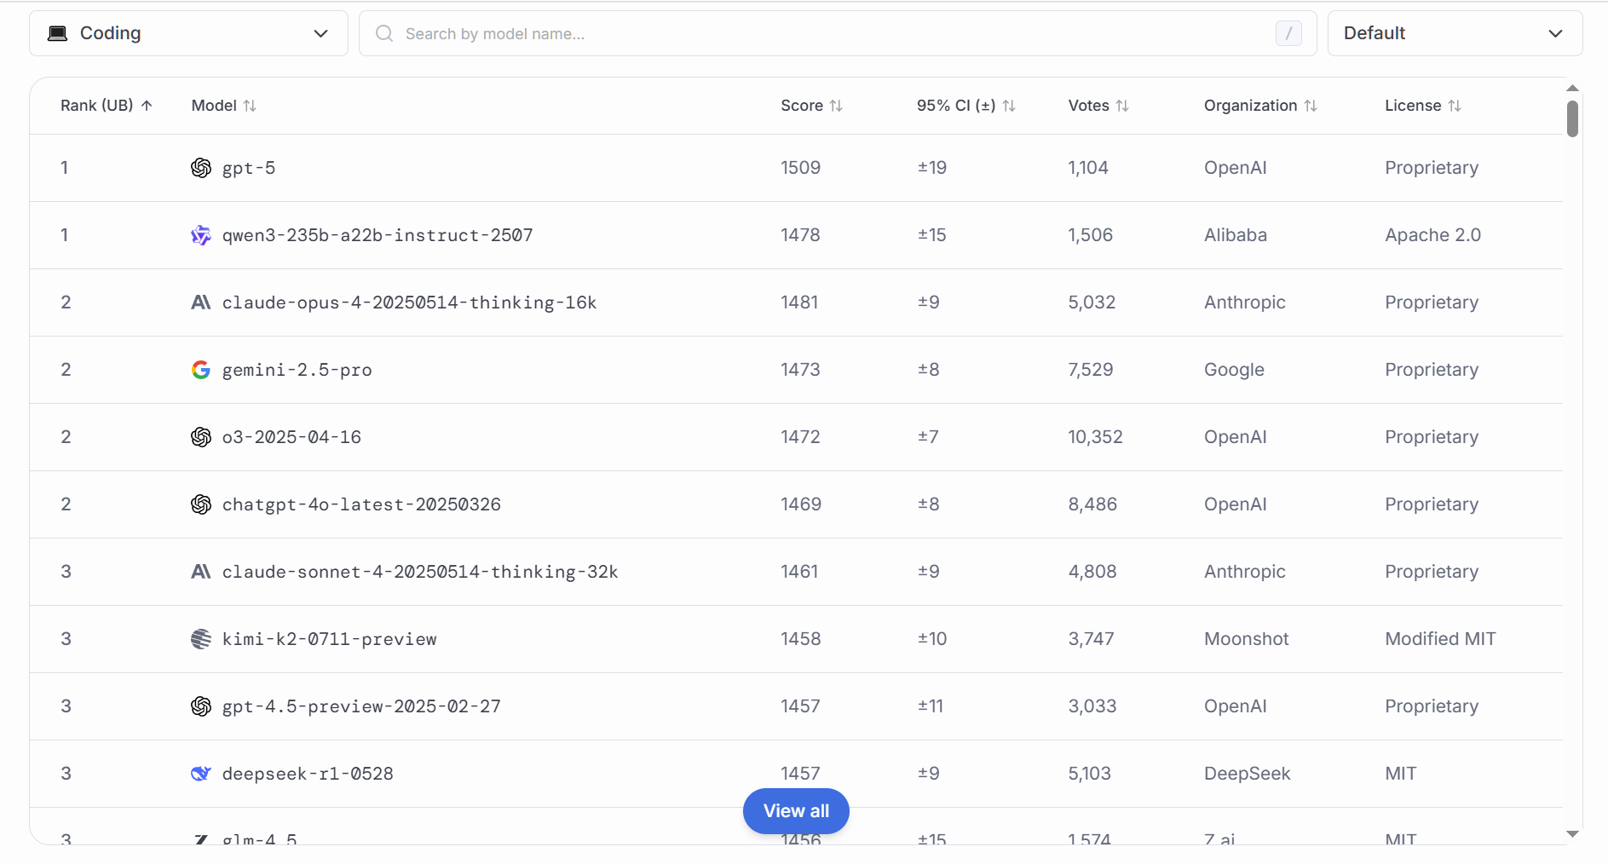Sort by the Votes column header
Screen dimensions: 1608x864
1098,106
